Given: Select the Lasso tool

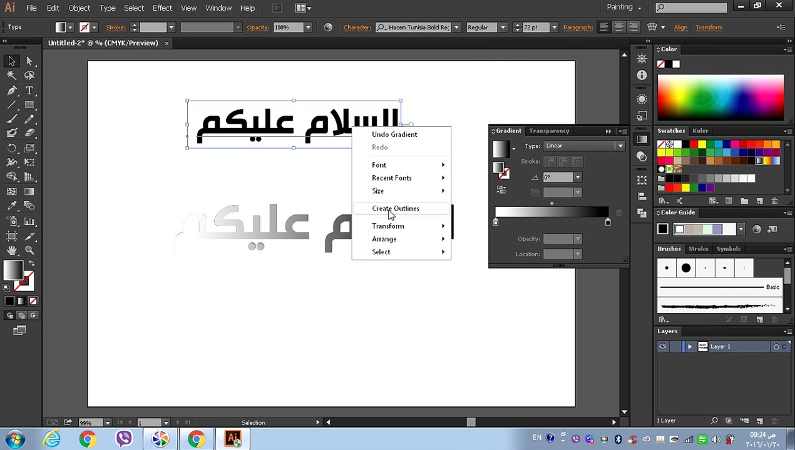Looking at the screenshot, I should pyautogui.click(x=29, y=75).
